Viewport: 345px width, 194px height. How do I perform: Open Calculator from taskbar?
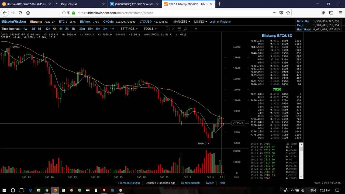(x=96, y=190)
